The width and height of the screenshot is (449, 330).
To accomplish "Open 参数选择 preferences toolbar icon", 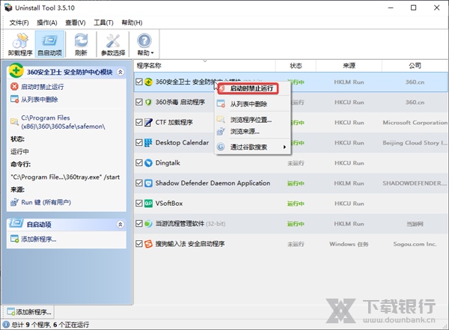I will 113,45.
